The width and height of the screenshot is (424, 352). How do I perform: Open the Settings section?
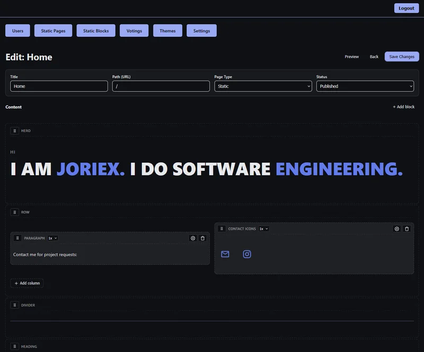click(x=201, y=31)
